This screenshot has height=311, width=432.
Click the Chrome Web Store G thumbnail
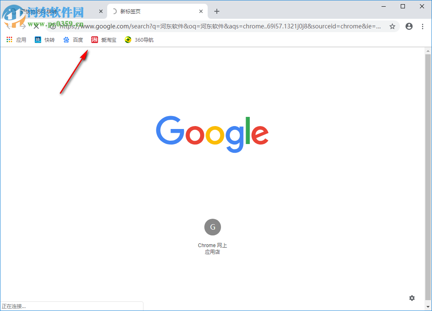(x=212, y=227)
